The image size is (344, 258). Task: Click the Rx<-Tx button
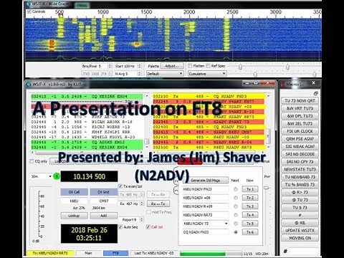click(x=158, y=204)
